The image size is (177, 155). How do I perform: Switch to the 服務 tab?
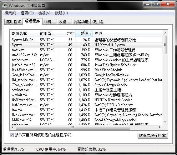click(49, 22)
